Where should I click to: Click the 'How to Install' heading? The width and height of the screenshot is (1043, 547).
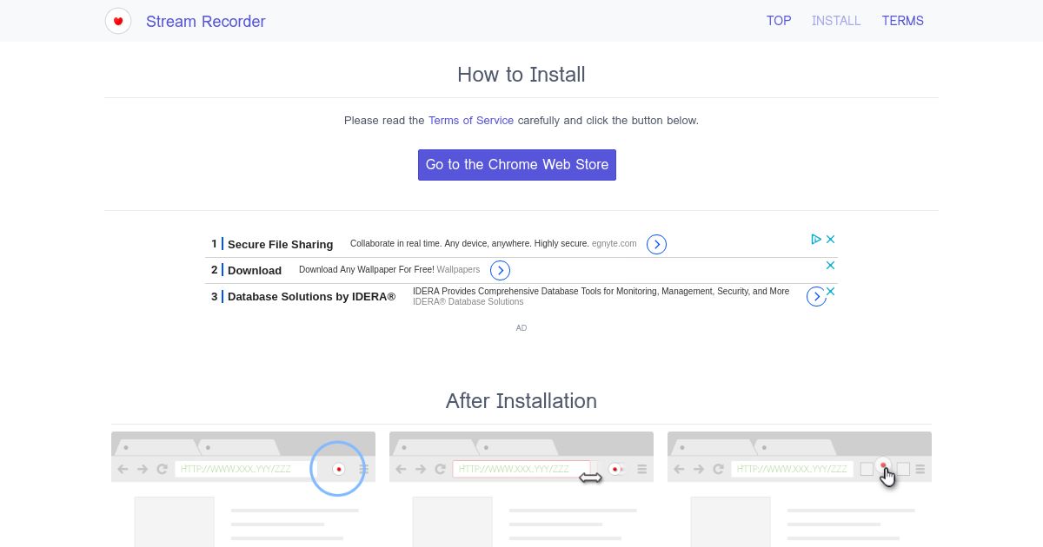(x=521, y=75)
